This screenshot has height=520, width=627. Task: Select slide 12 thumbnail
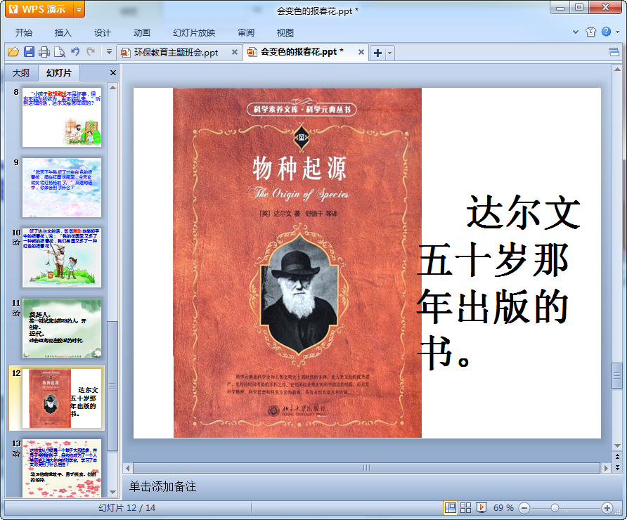pyautogui.click(x=62, y=398)
